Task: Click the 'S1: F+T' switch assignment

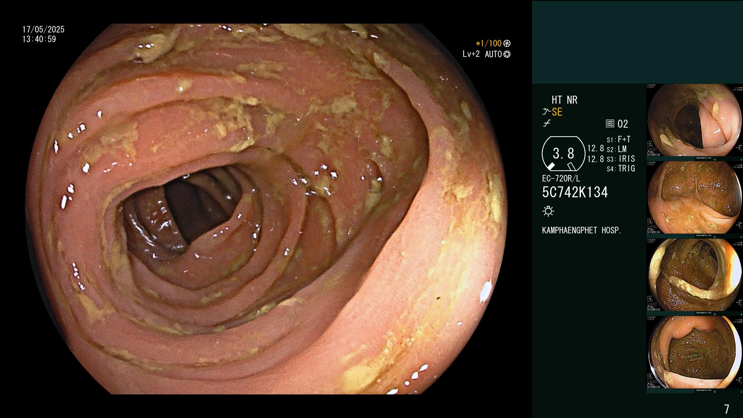Action: pos(618,139)
